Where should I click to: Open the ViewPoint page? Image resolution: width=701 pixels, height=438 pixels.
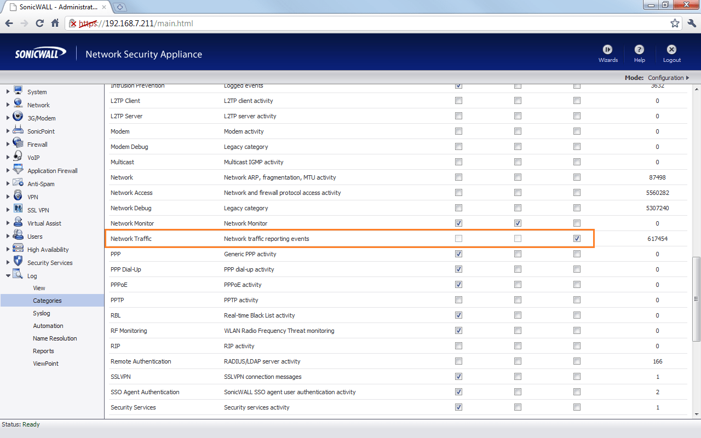click(45, 363)
